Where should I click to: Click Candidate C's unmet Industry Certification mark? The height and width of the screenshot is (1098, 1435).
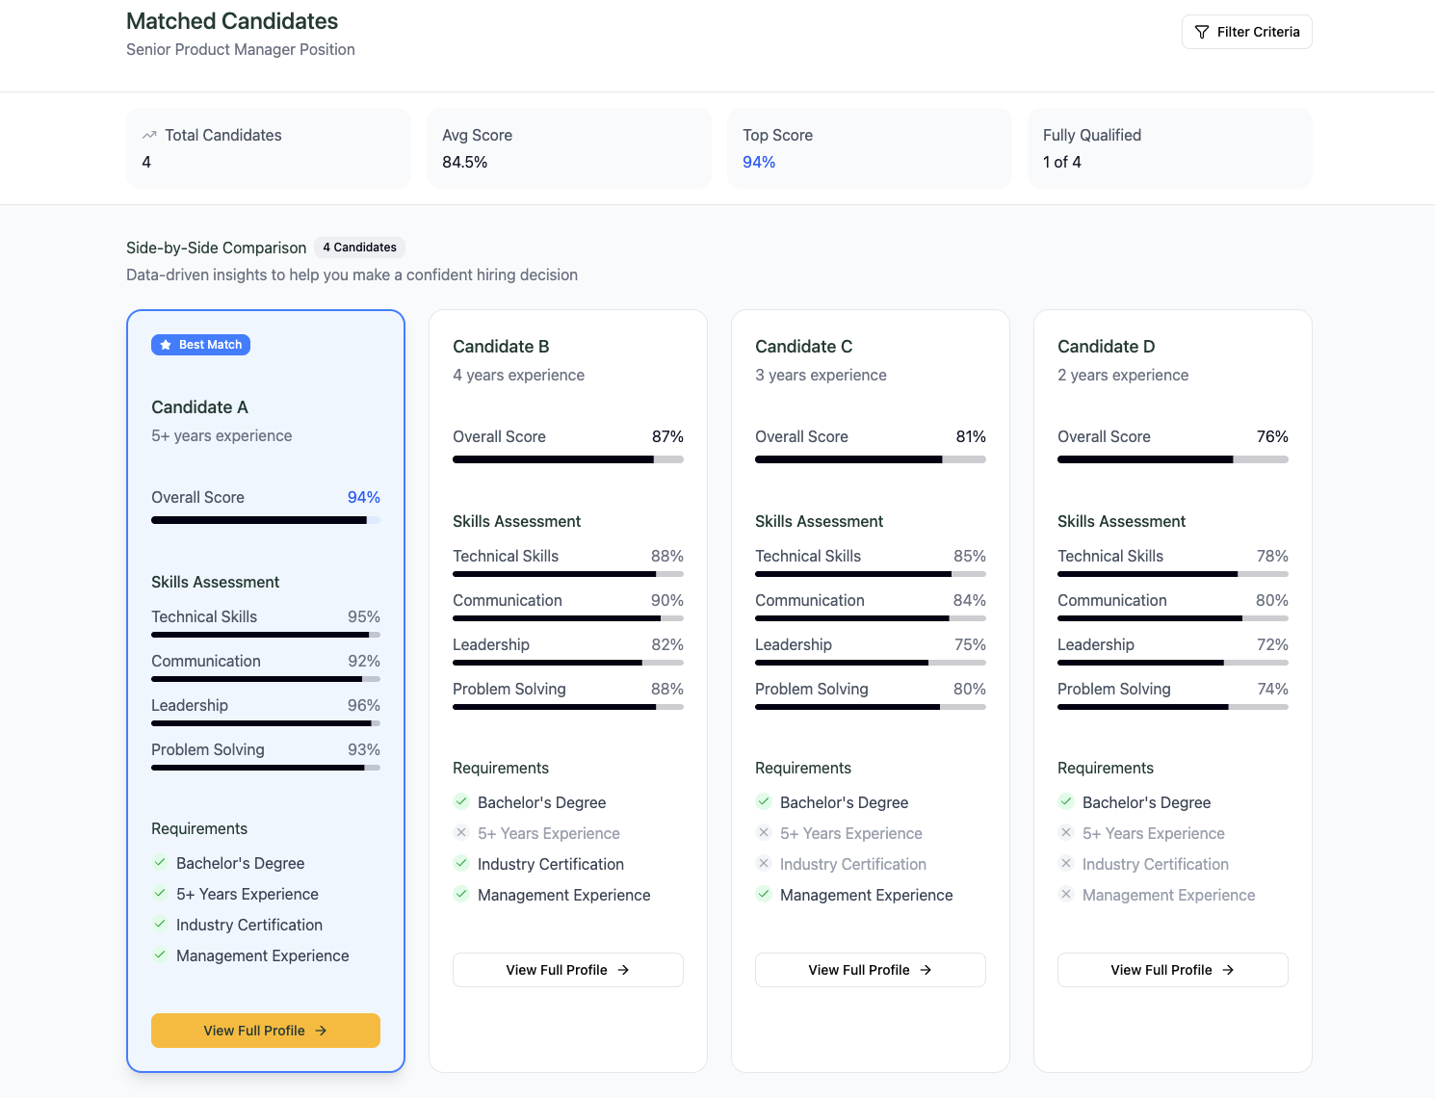pyautogui.click(x=764, y=863)
